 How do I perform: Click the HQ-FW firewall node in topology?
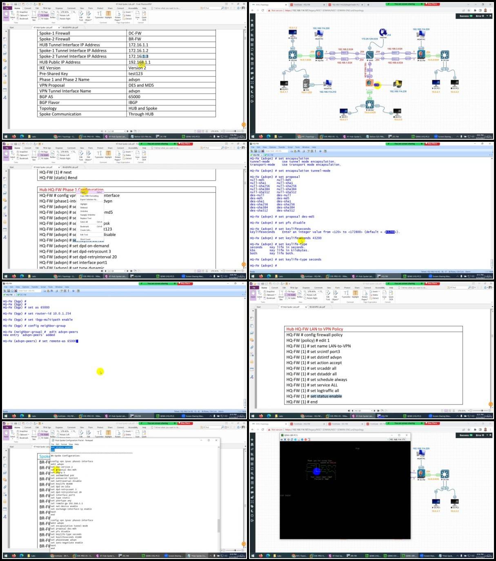click(319, 55)
